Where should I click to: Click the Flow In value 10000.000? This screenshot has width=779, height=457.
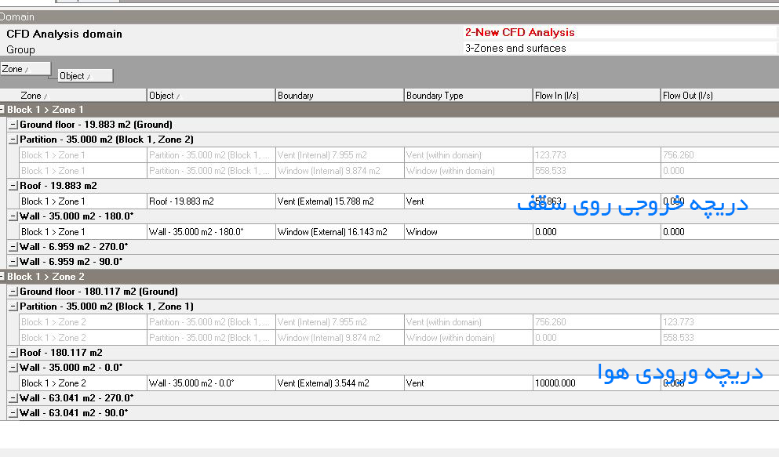point(597,383)
